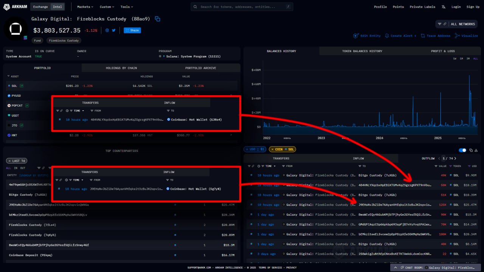This screenshot has width=484, height=272.
Task: Select 3M chart range
Action: click(468, 59)
